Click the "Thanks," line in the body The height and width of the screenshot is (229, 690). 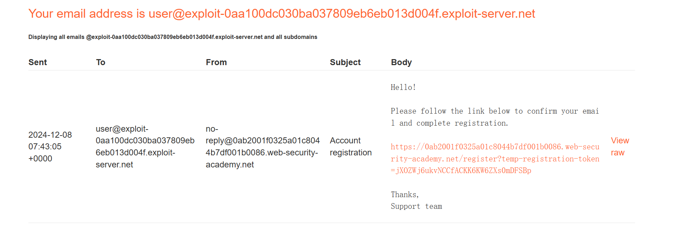(405, 195)
